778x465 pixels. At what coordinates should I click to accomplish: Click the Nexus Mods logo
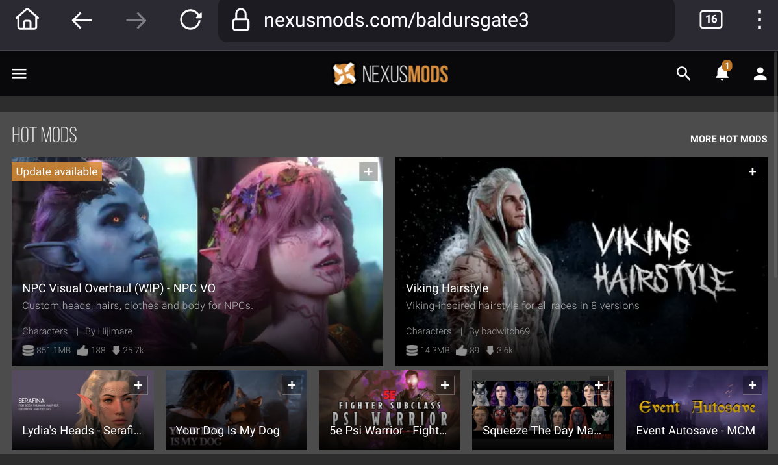pos(390,74)
